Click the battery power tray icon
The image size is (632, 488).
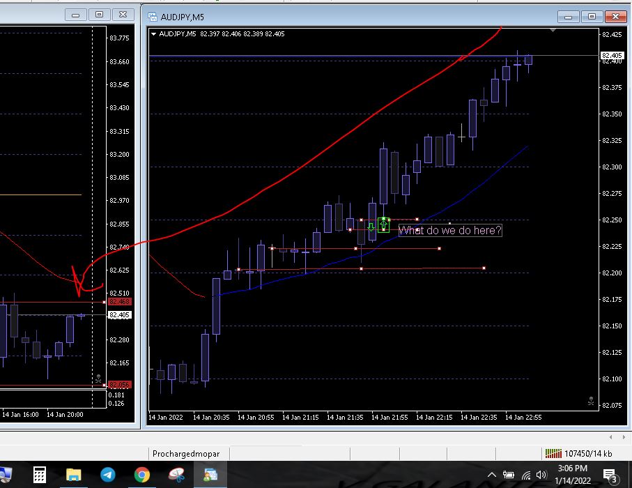[509, 475]
